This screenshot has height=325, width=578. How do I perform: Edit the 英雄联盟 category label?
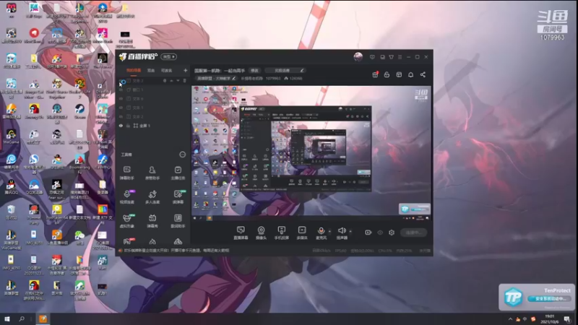(216, 79)
